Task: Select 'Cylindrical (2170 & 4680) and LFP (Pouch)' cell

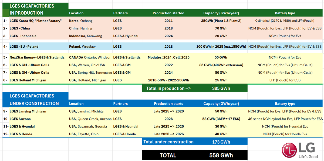Action: click(x=285, y=21)
